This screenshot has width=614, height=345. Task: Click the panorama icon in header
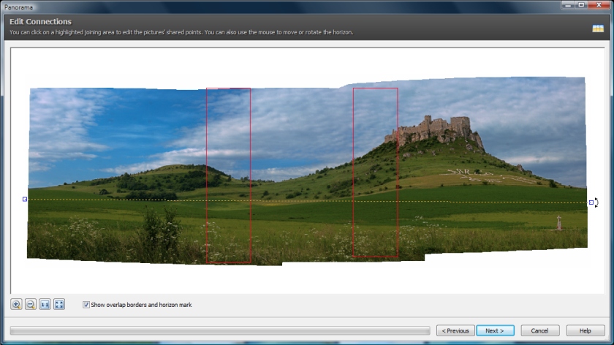[x=598, y=29]
